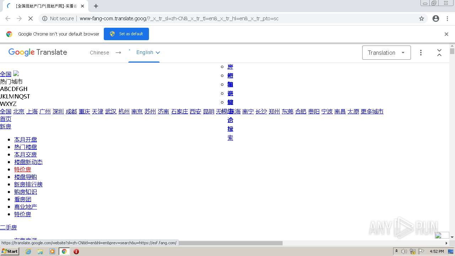
Task: Select the Chinese source language
Action: click(x=100, y=53)
